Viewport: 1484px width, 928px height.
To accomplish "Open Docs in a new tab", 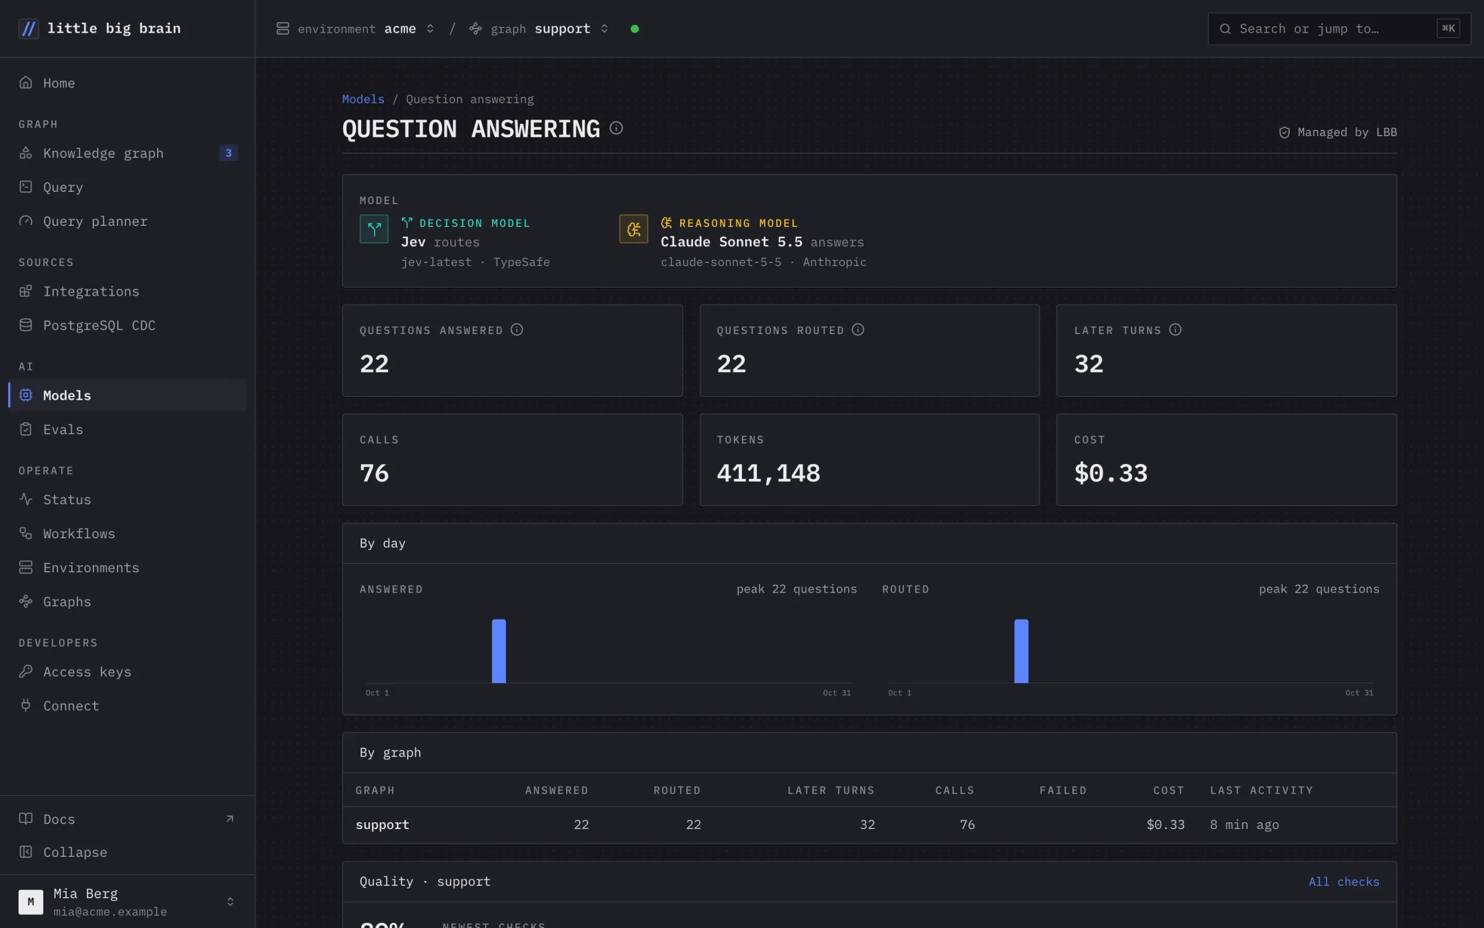I will [x=127, y=818].
